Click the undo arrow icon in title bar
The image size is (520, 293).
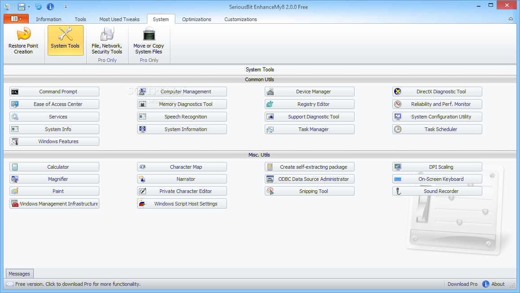[39, 7]
